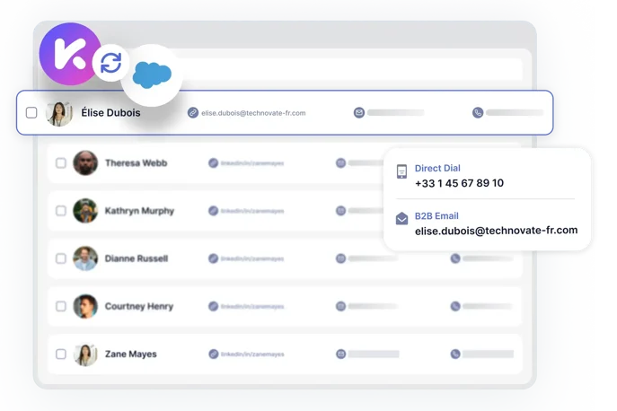Click link icon in Courtney Henry row
617x411 pixels.
[213, 306]
